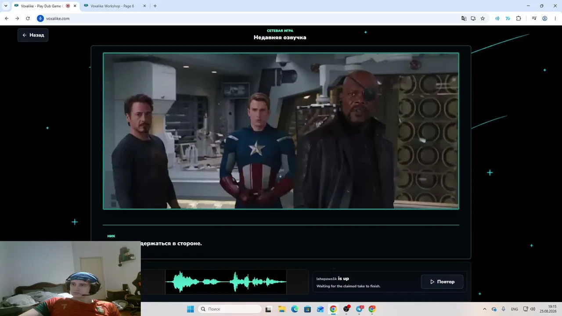This screenshot has width=562, height=316.
Task: Click the Waiting for the claimed take text
Action: pyautogui.click(x=349, y=286)
